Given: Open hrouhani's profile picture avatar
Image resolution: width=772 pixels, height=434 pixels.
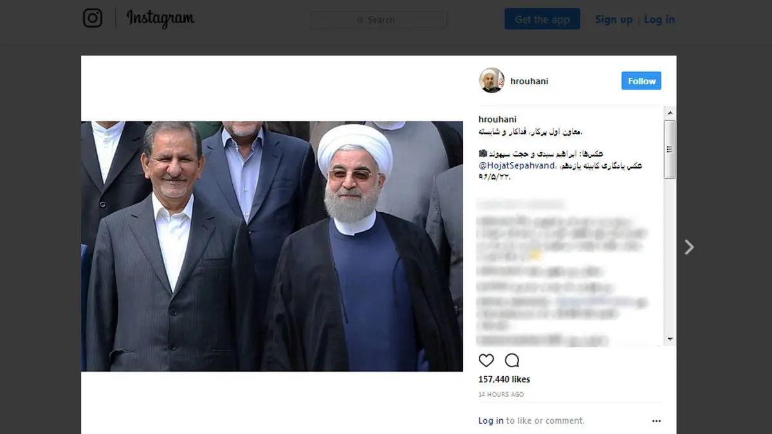Looking at the screenshot, I should point(492,81).
